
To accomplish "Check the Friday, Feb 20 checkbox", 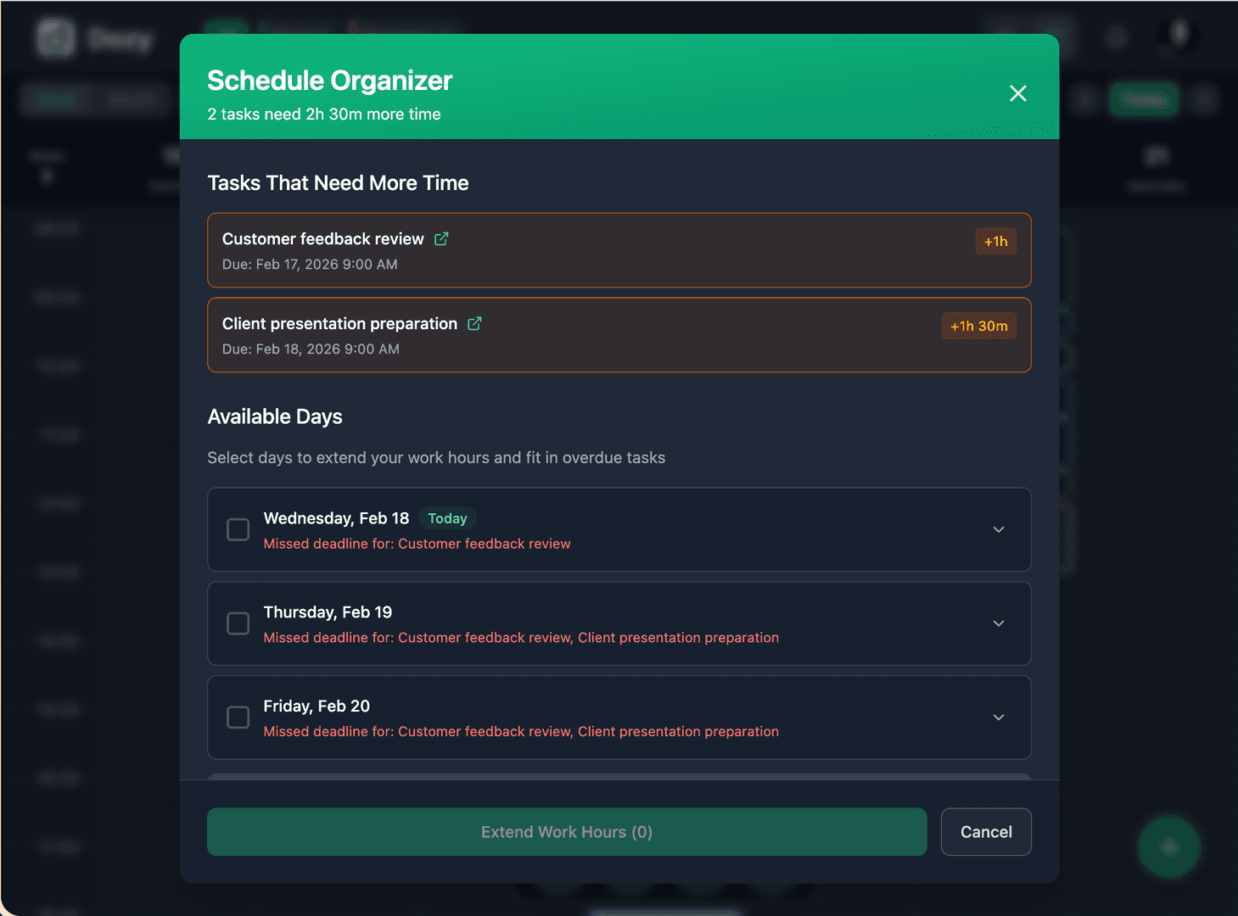I will pos(238,717).
